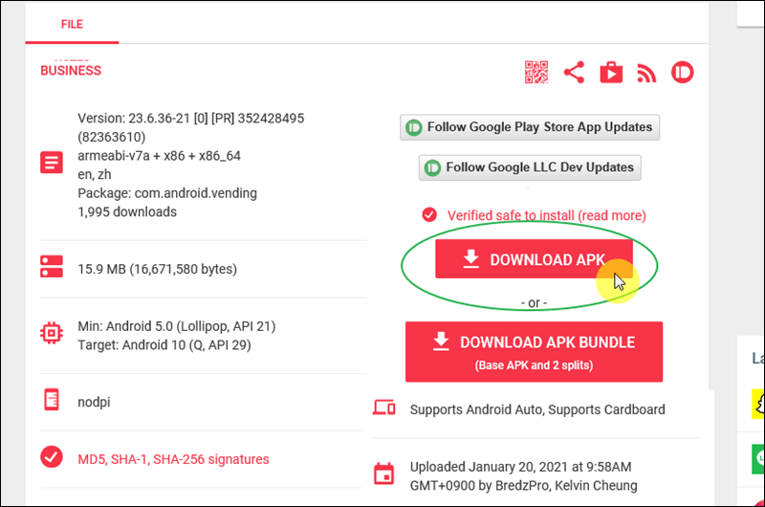
Task: Click the nodpi screen density icon
Action: pos(52,399)
